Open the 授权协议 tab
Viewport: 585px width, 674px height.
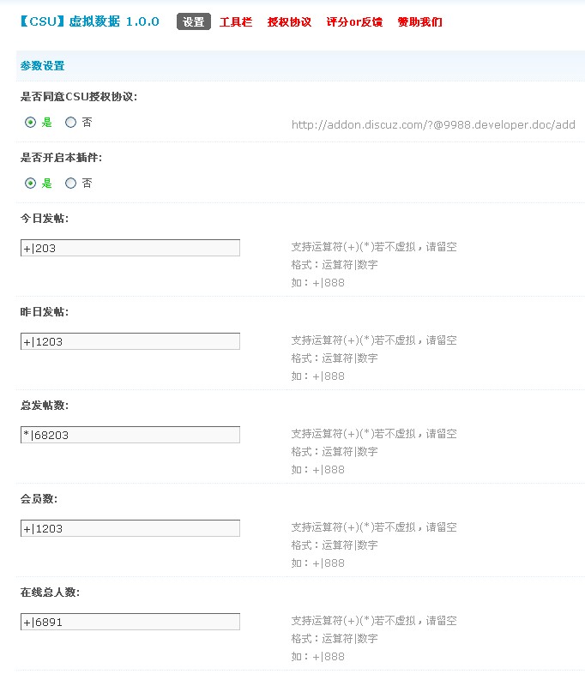tap(289, 22)
